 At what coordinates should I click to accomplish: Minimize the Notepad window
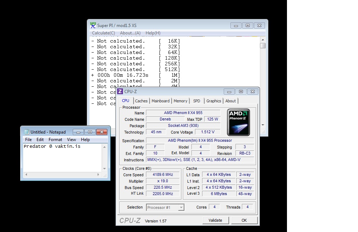click(x=78, y=132)
